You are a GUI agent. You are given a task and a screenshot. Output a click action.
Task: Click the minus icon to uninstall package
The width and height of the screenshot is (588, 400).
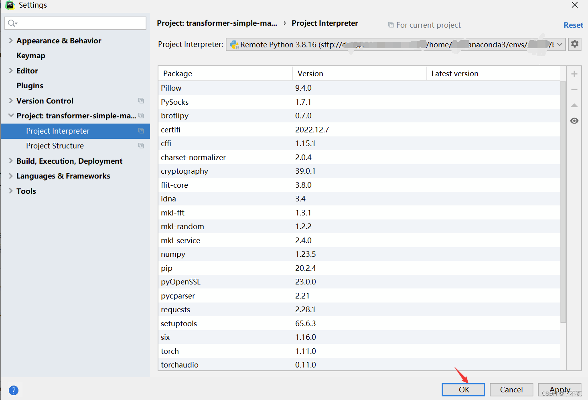click(574, 89)
